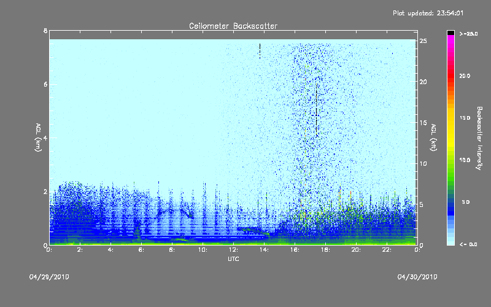Viewport: 491px width, 307px height.
Task: Click the '8' tick on the km axis
Action: click(45, 31)
